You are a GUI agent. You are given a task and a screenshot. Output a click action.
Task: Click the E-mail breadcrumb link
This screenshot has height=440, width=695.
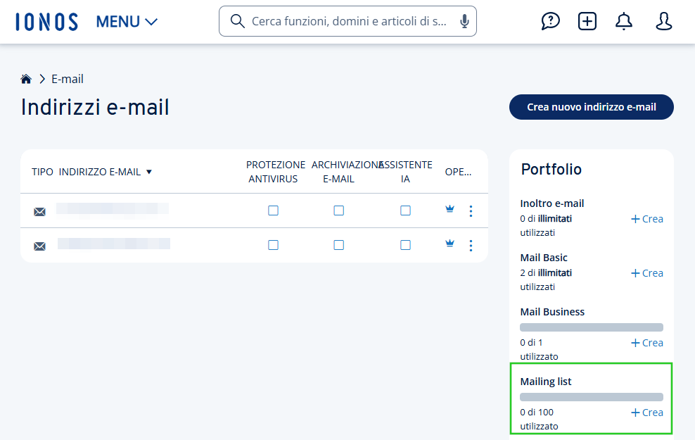point(68,79)
